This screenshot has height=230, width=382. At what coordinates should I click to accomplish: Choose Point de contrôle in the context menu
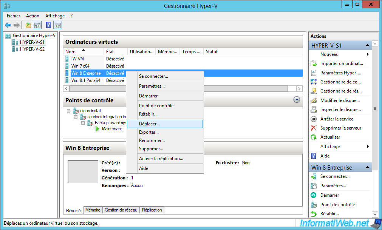click(165, 106)
